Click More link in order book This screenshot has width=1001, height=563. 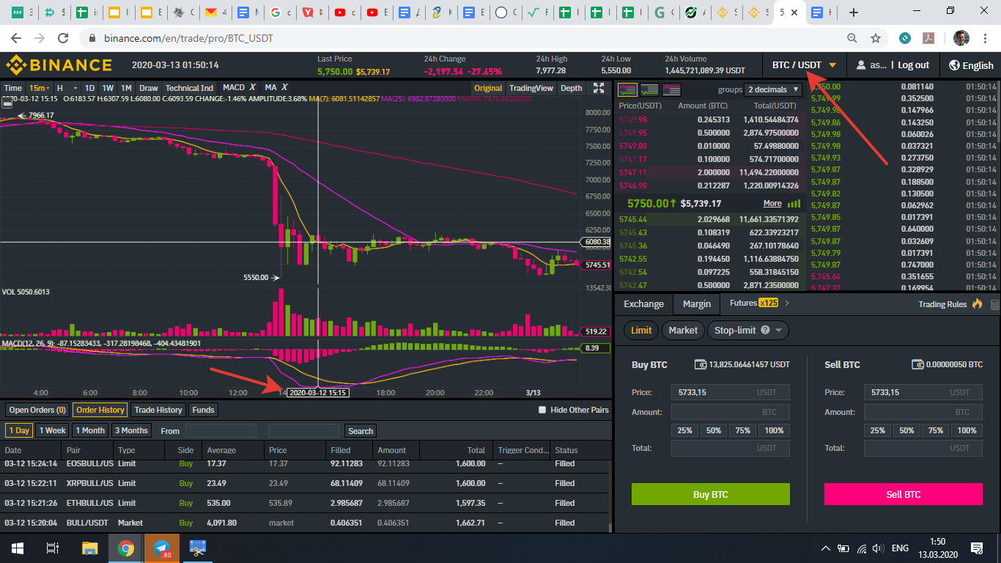(x=772, y=203)
